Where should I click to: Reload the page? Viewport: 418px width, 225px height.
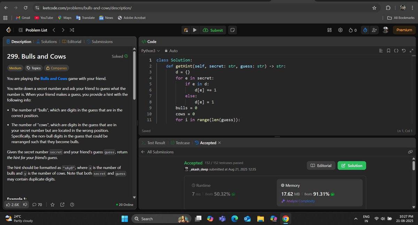tap(25, 8)
